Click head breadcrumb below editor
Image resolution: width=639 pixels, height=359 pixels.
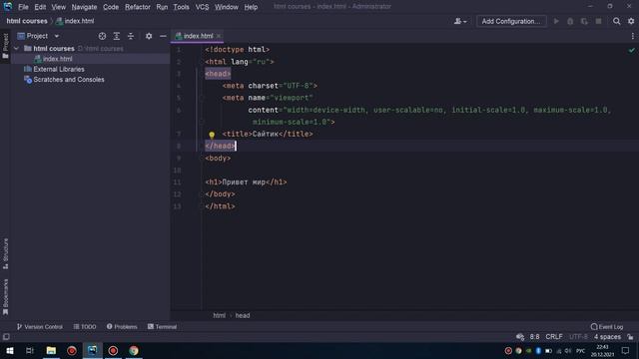click(243, 315)
